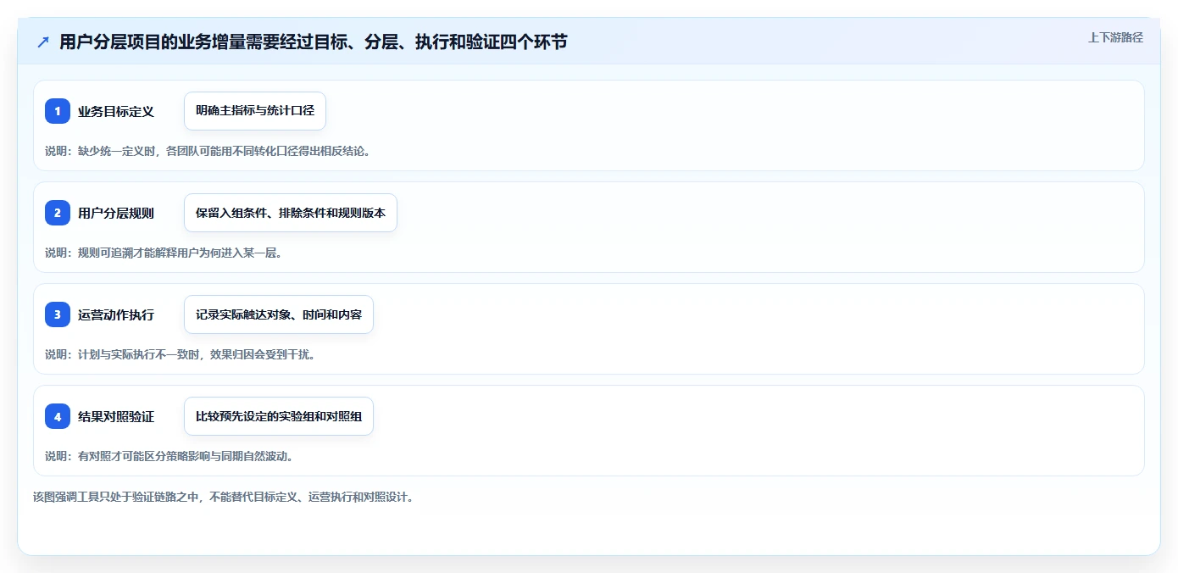Click the step 1 number badge
This screenshot has width=1178, height=573.
pyautogui.click(x=58, y=111)
